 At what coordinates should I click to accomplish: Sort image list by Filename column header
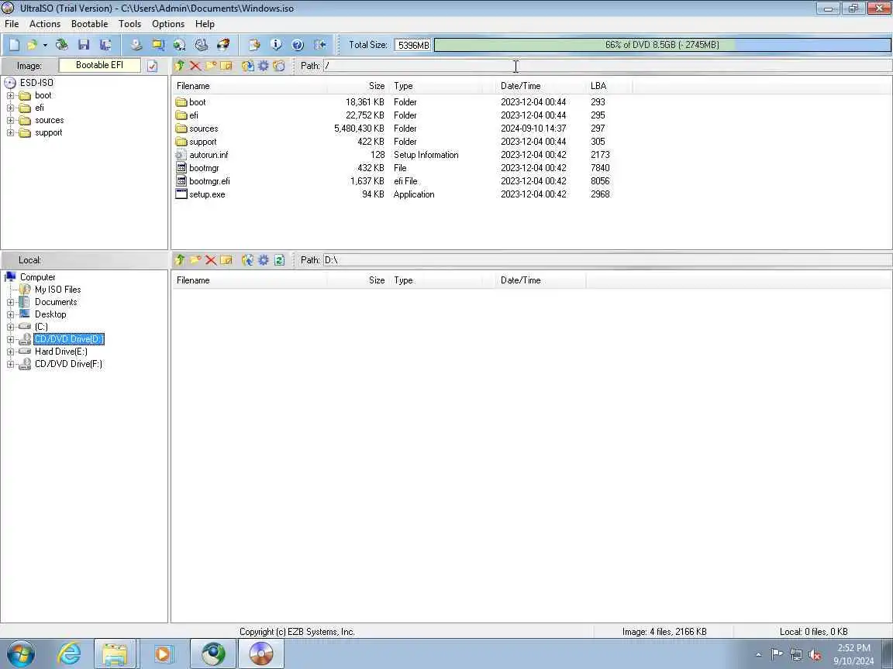[x=250, y=86]
